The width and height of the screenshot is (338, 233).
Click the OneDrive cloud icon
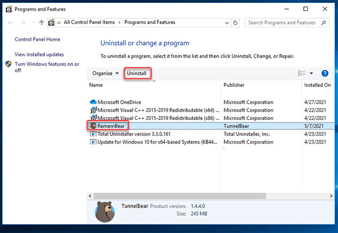click(93, 102)
